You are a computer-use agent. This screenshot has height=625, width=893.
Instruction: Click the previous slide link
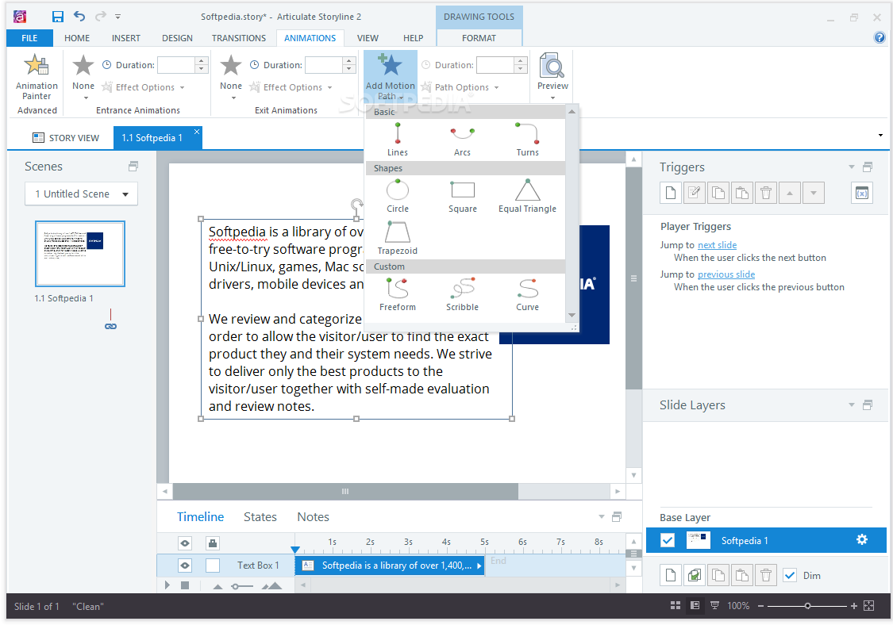coord(726,274)
